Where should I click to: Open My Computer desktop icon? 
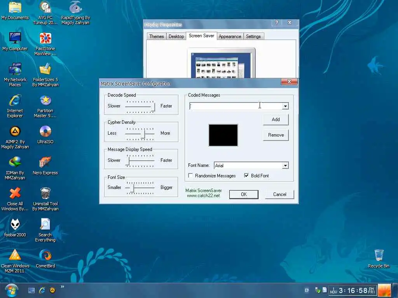coord(15,42)
